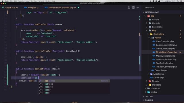Click the PHP icon on web.php tab
Screen dimensions: 184x103
tap(25, 8)
